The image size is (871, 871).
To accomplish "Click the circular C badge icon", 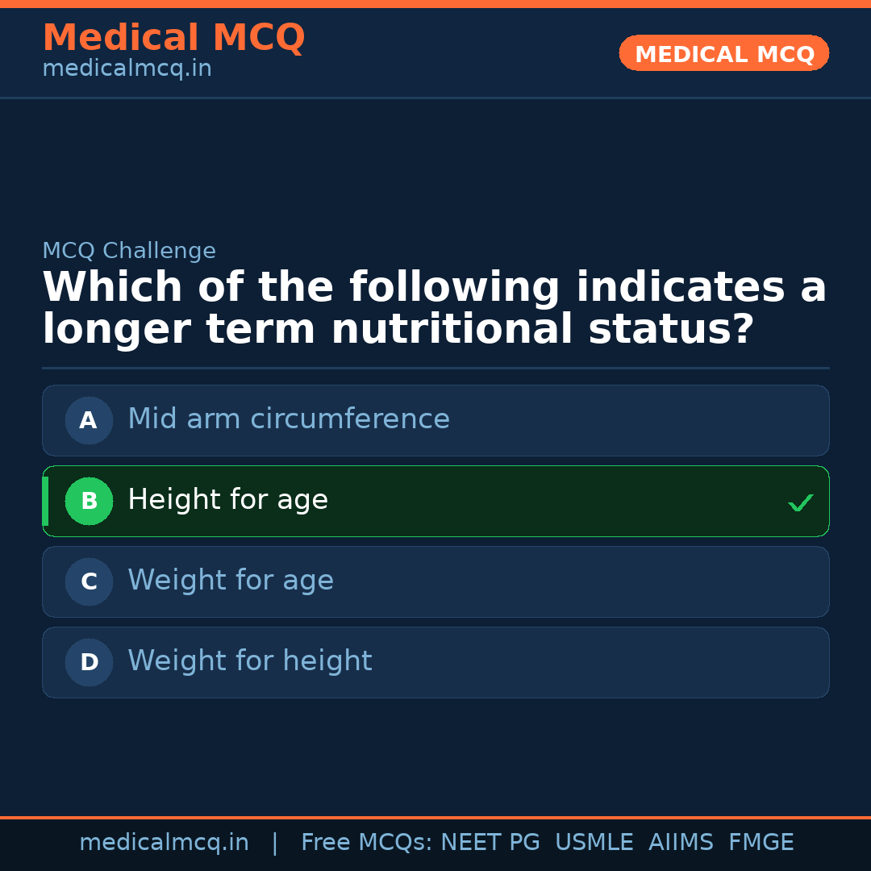I will coord(89,581).
